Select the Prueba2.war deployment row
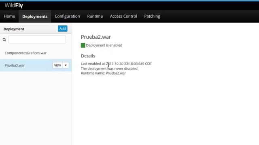This screenshot has width=259, height=145. pos(36,65)
